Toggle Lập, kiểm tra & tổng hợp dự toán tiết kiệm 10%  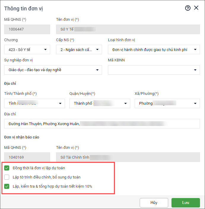(x=7, y=186)
